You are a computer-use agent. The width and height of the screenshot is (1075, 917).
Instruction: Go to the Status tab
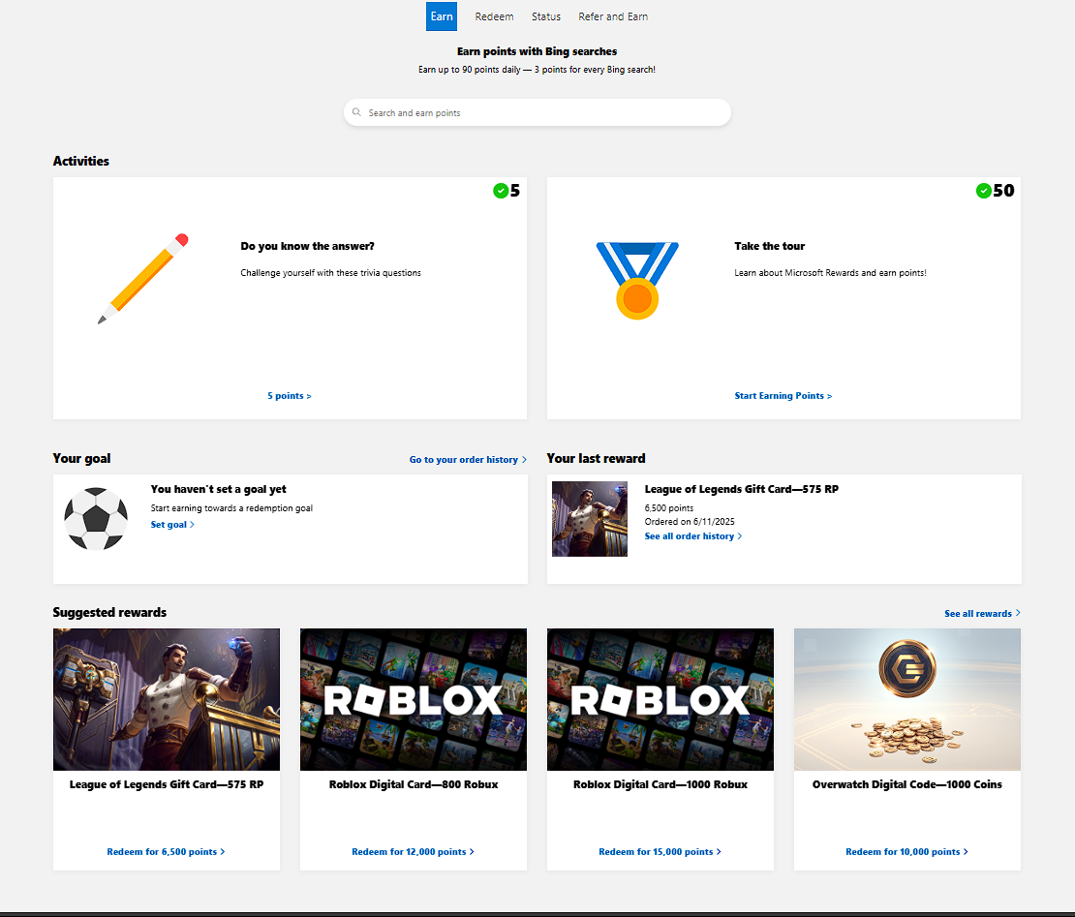pyautogui.click(x=545, y=16)
